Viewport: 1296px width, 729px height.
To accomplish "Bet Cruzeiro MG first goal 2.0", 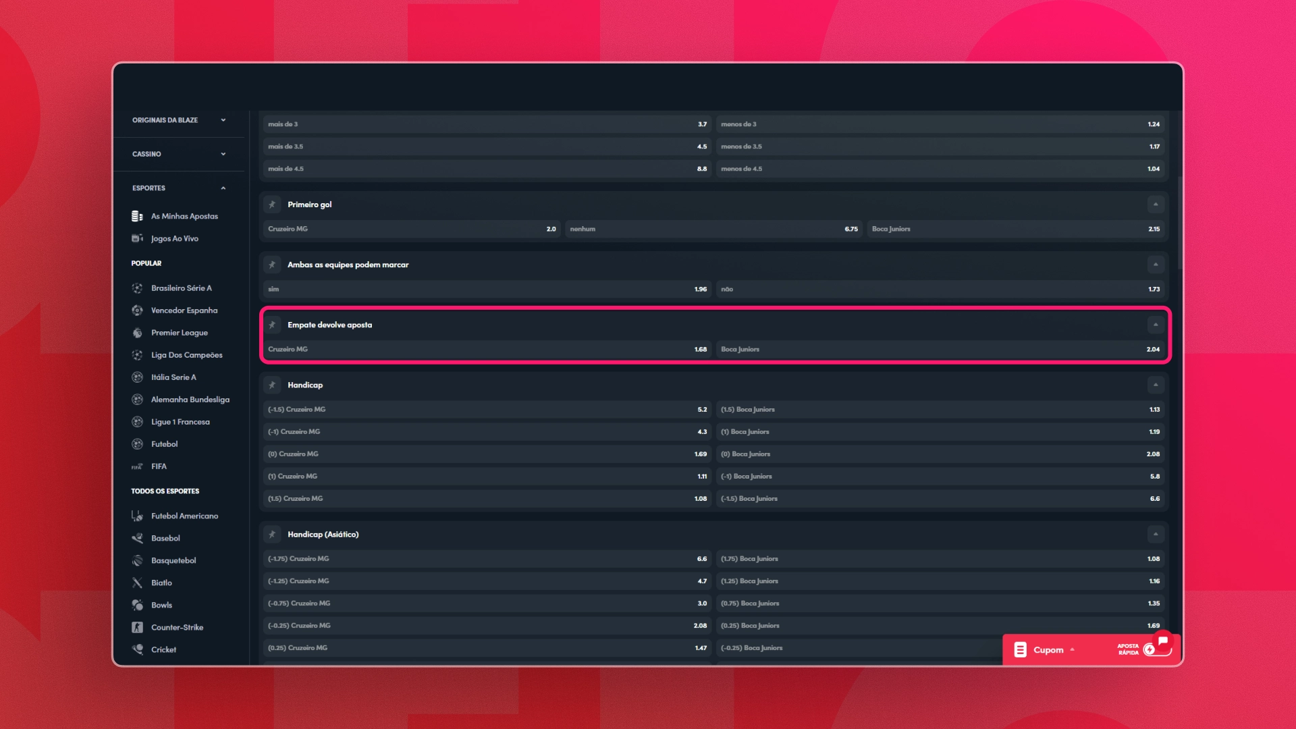I will coord(412,229).
